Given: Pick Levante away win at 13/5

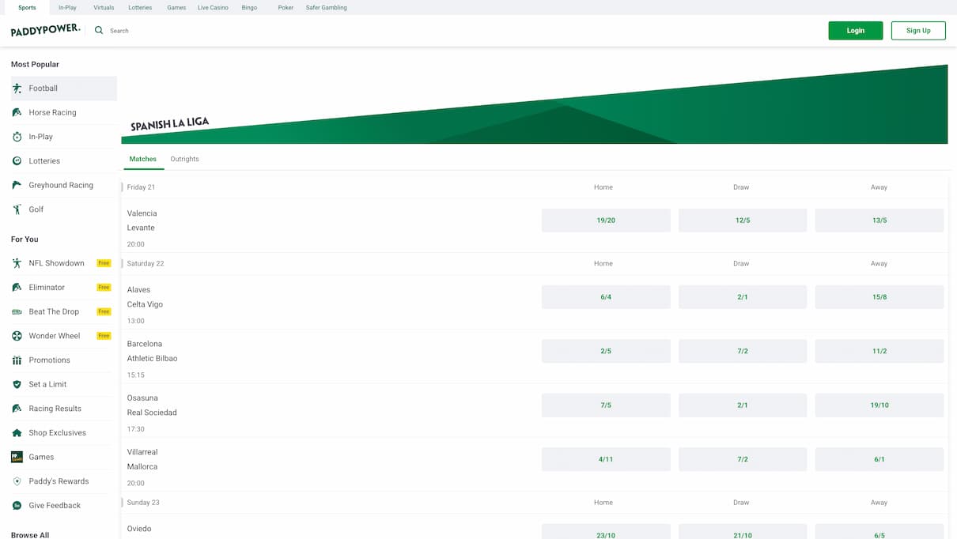Looking at the screenshot, I should tap(879, 220).
